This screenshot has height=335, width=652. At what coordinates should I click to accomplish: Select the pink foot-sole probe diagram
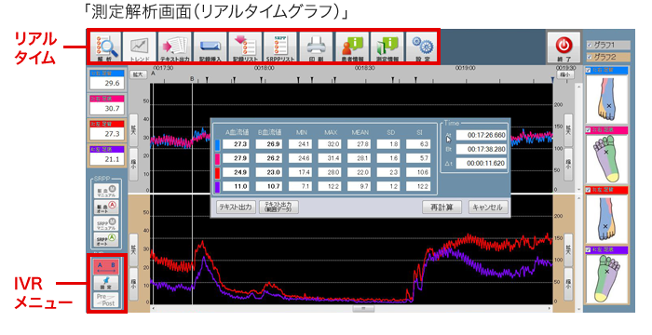point(606,159)
